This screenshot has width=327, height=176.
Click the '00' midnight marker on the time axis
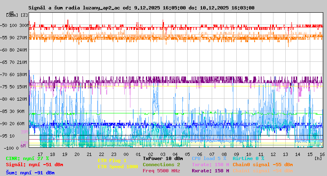click(126, 154)
